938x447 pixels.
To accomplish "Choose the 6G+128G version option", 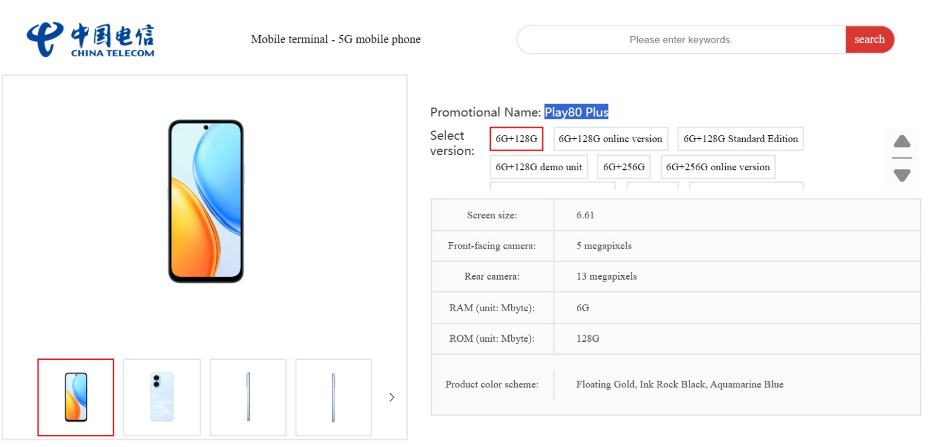I will pyautogui.click(x=516, y=139).
